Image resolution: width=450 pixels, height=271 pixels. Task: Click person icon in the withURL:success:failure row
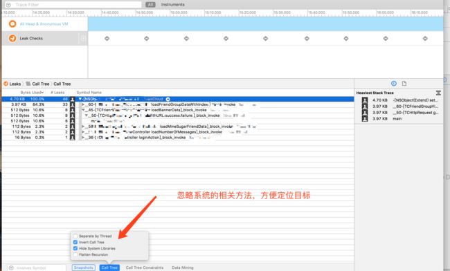coord(72,115)
